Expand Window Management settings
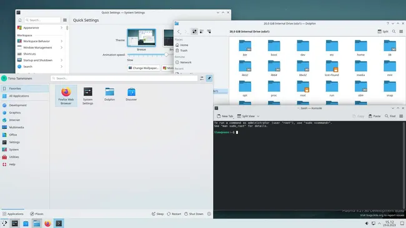 [39, 47]
